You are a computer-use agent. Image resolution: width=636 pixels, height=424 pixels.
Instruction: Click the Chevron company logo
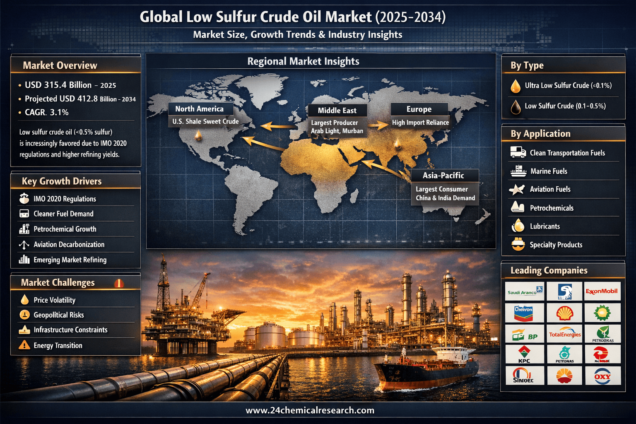[524, 313]
